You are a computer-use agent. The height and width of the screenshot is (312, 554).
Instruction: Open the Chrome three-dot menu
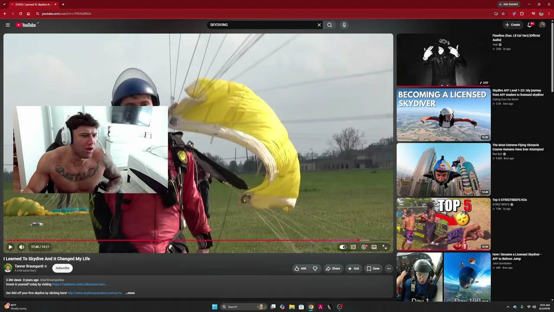(549, 13)
